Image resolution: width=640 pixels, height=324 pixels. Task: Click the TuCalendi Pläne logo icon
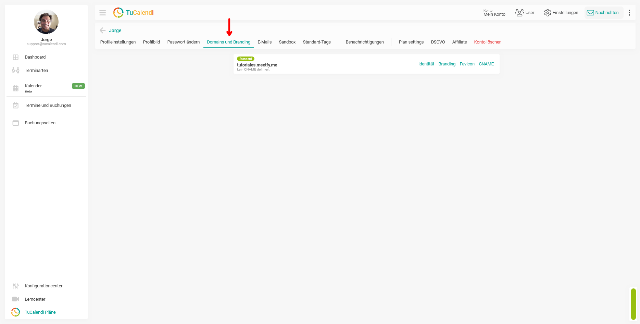click(16, 312)
